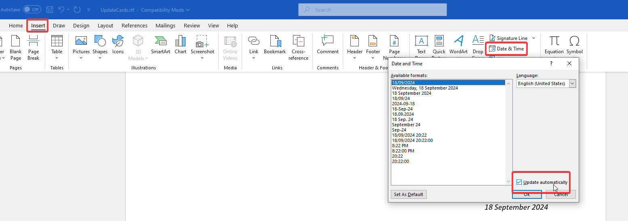The width and height of the screenshot is (628, 221).
Task: Open the WordArt gallery
Action: click(x=458, y=45)
